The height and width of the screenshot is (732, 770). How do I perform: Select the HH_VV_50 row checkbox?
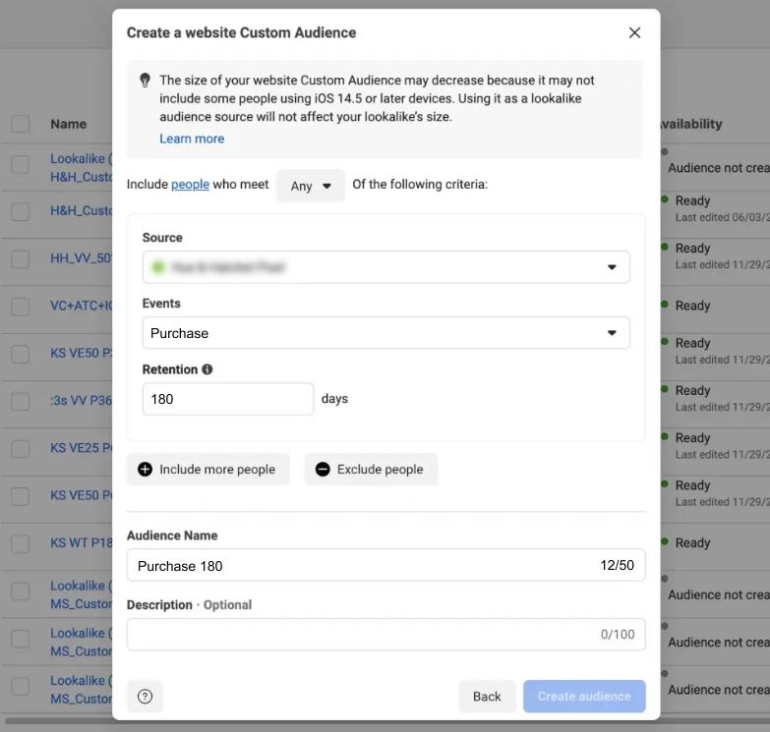21,258
